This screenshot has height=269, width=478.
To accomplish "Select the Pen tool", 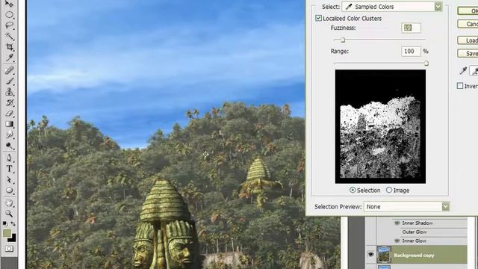I will 9,158.
